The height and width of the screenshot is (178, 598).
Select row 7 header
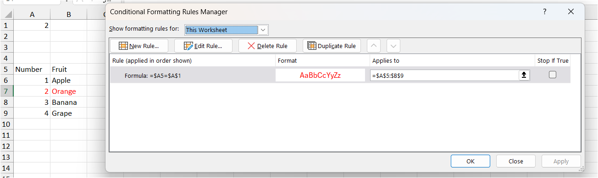tap(6, 92)
